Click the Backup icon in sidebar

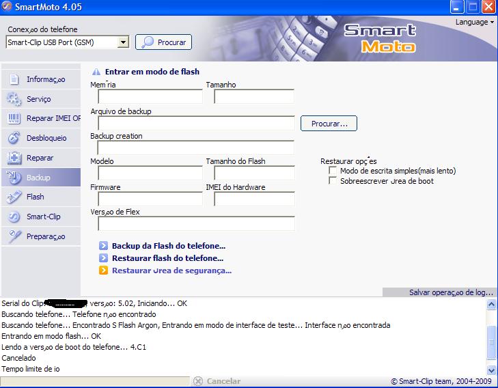click(x=14, y=178)
